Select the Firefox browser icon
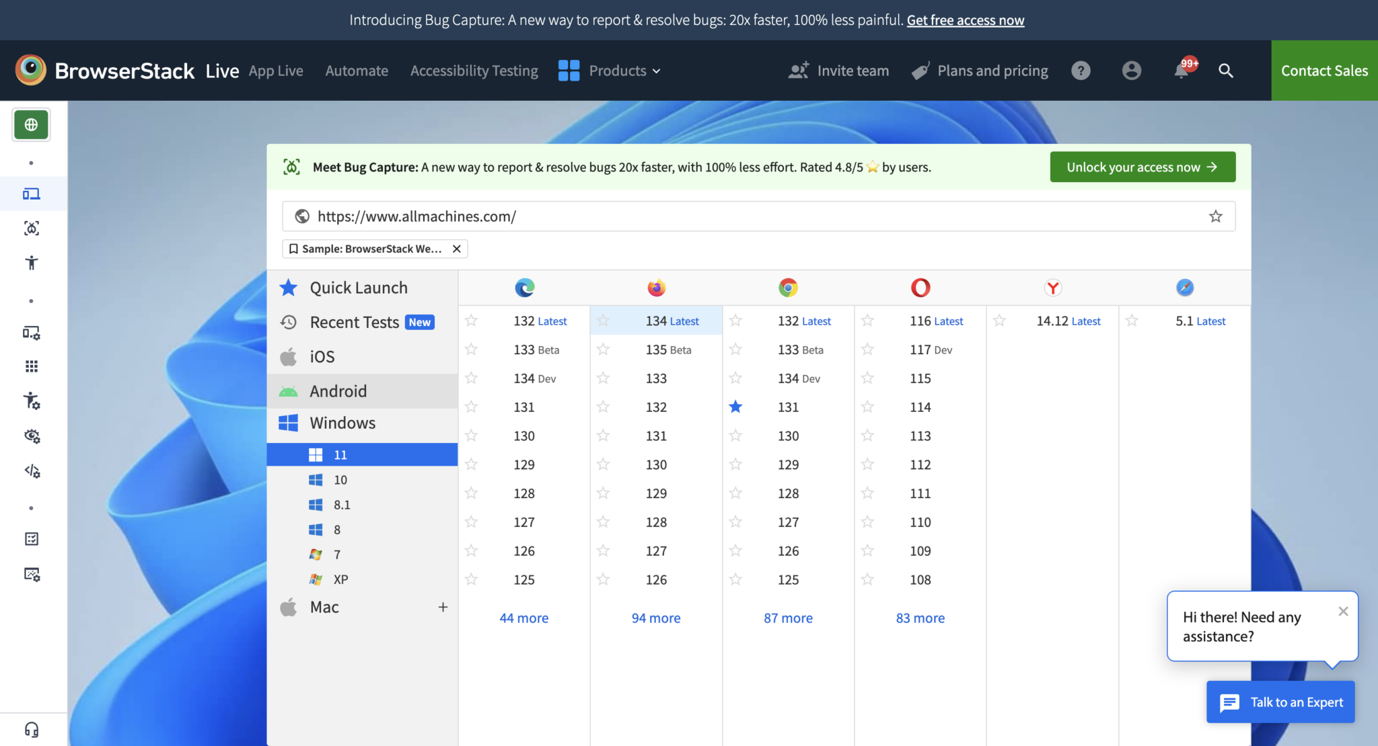The width and height of the screenshot is (1378, 746). coord(656,287)
